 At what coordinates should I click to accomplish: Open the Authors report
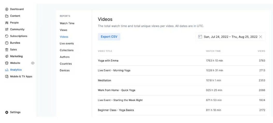[65, 57]
